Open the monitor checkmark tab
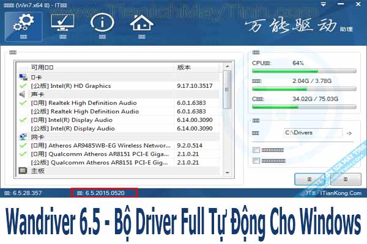The width and height of the screenshot is (367, 244). click(63, 26)
